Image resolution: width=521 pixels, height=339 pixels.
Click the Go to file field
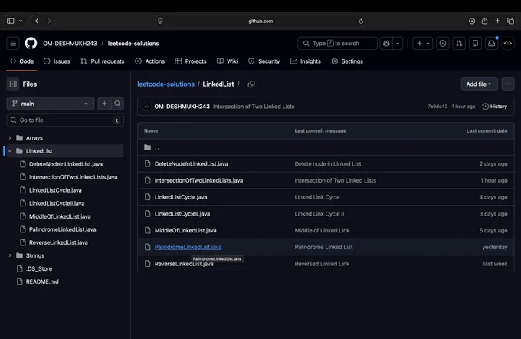[65, 120]
